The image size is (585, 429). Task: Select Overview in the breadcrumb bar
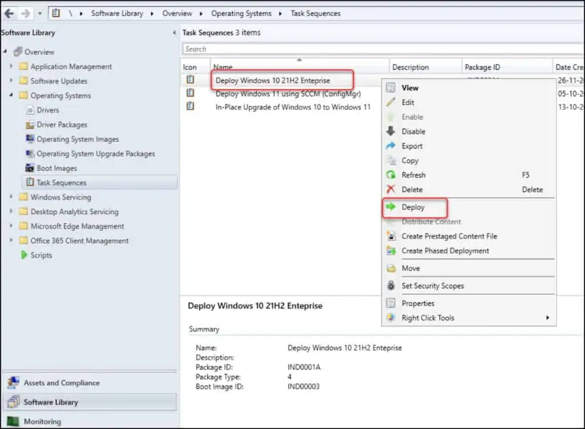point(177,14)
